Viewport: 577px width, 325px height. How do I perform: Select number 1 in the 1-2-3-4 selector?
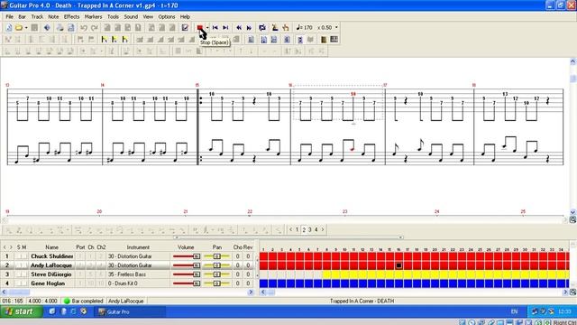click(x=297, y=229)
